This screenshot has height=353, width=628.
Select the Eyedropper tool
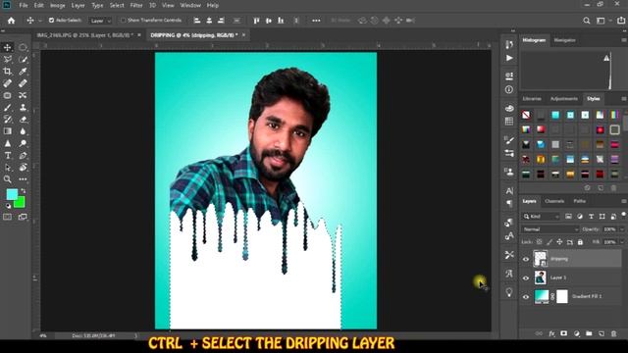click(x=23, y=72)
